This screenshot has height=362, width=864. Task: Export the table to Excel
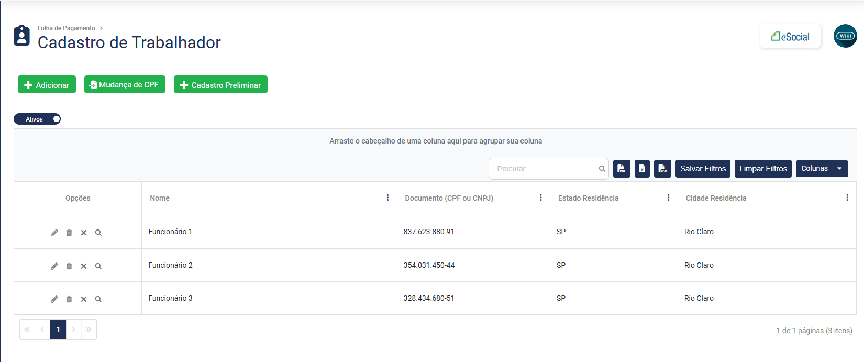tap(642, 169)
